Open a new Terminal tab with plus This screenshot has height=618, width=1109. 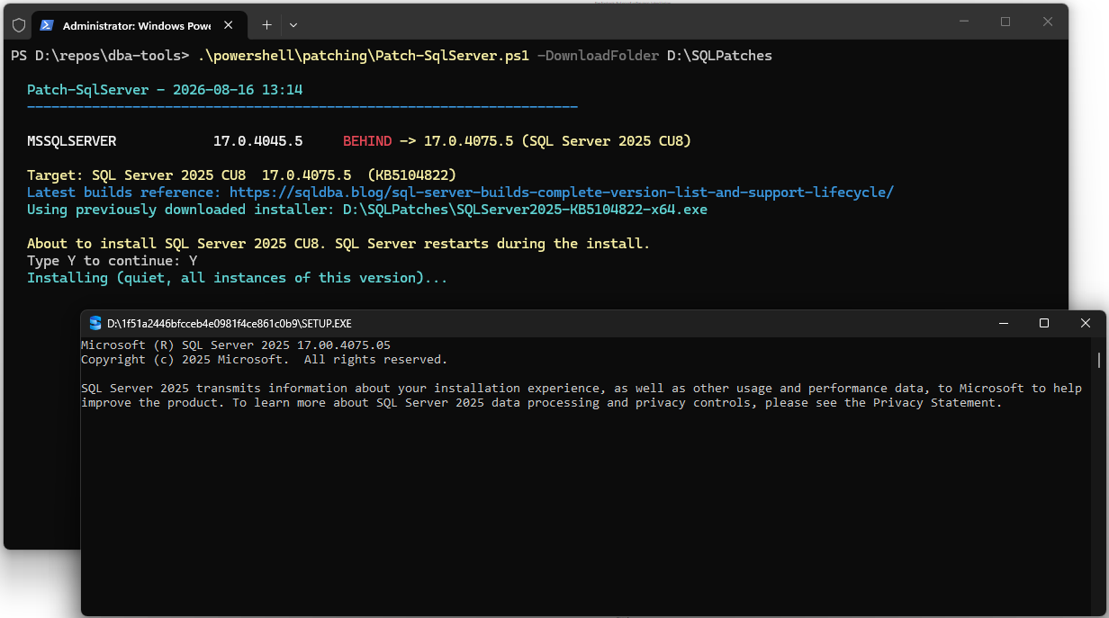point(266,25)
